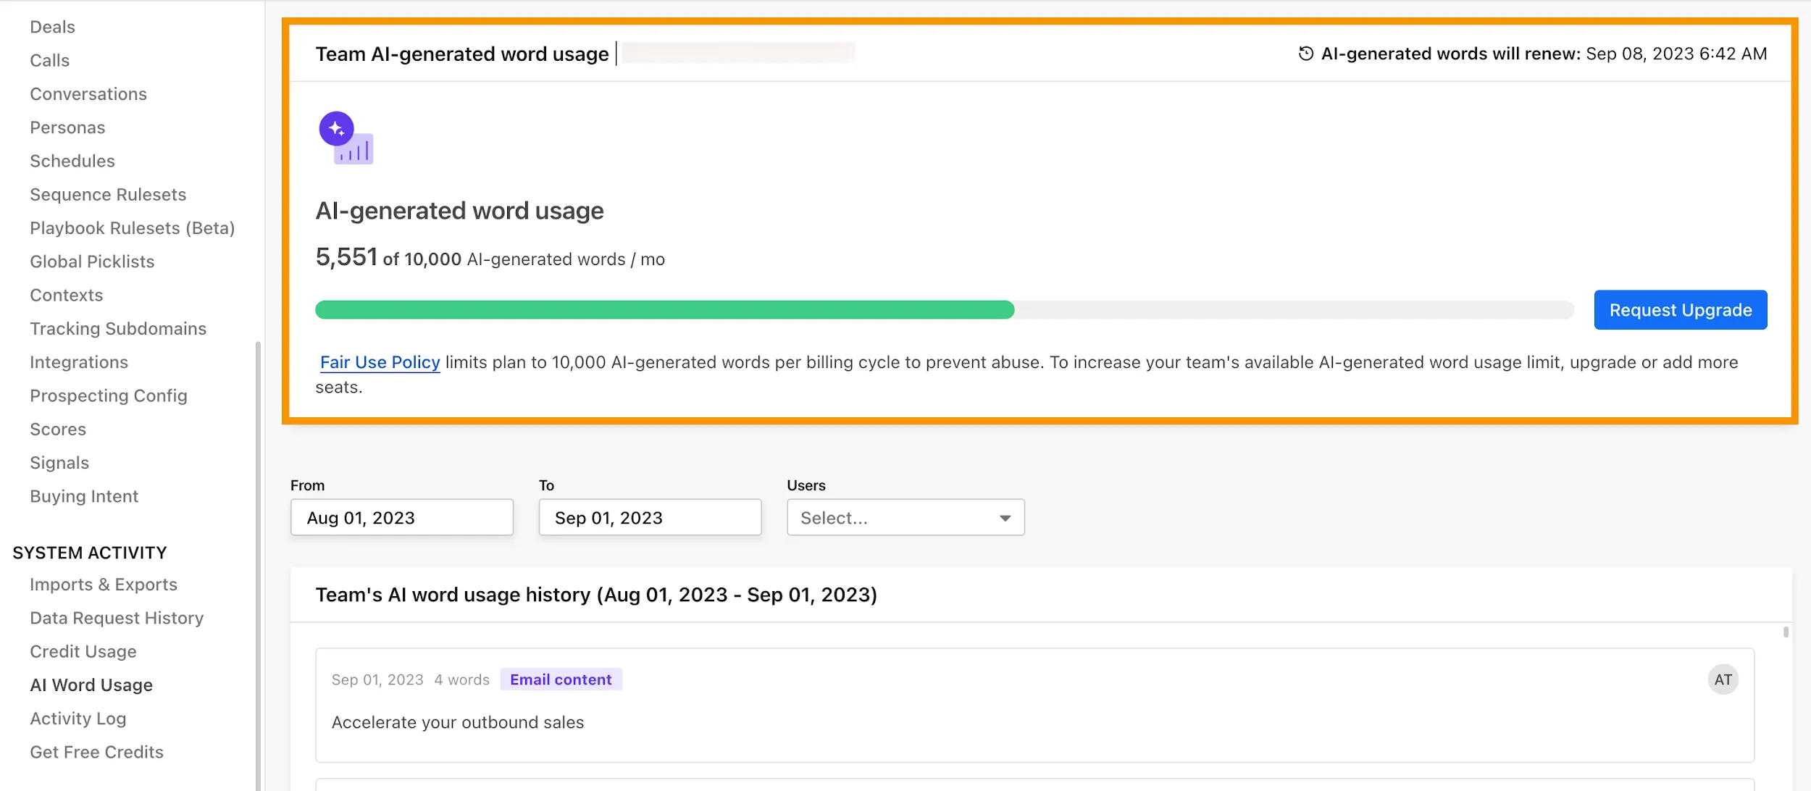Click the green word usage progress bar
The height and width of the screenshot is (791, 1811).
point(664,310)
